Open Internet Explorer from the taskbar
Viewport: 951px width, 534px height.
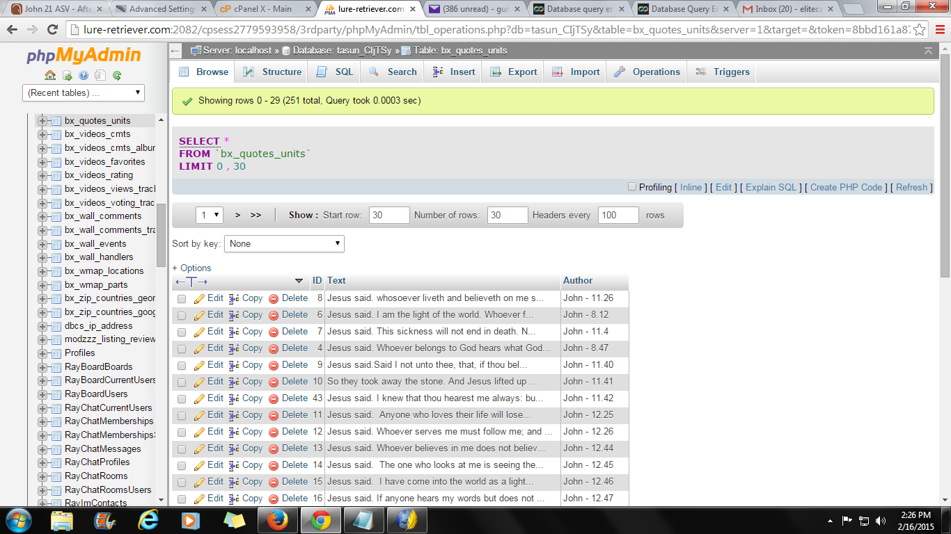coord(148,519)
